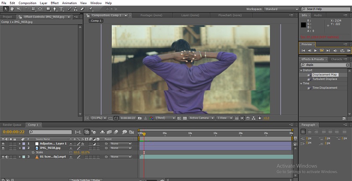Open the Effect menu
The image size is (352, 181).
click(55, 3)
